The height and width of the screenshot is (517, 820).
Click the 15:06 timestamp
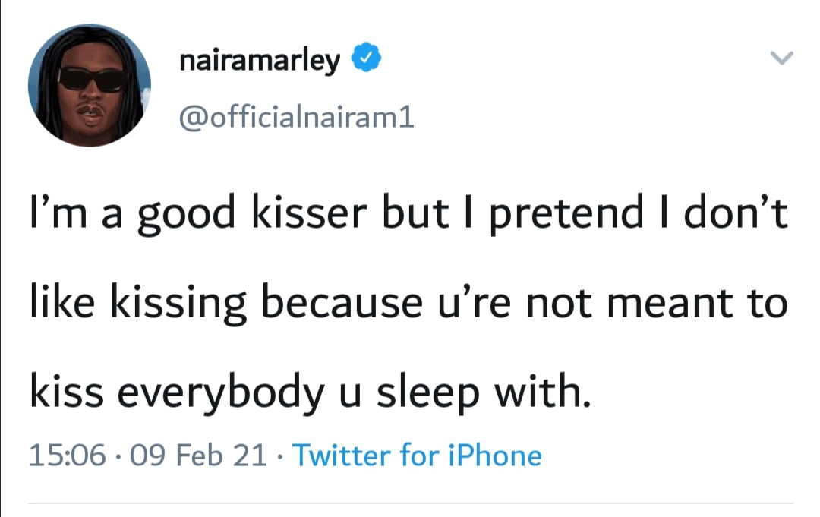pos(66,456)
